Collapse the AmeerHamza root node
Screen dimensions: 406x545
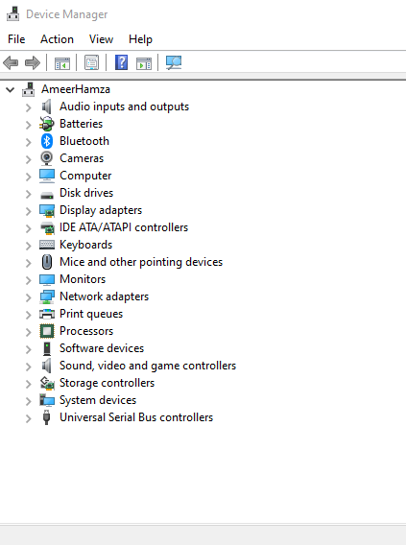tap(11, 90)
